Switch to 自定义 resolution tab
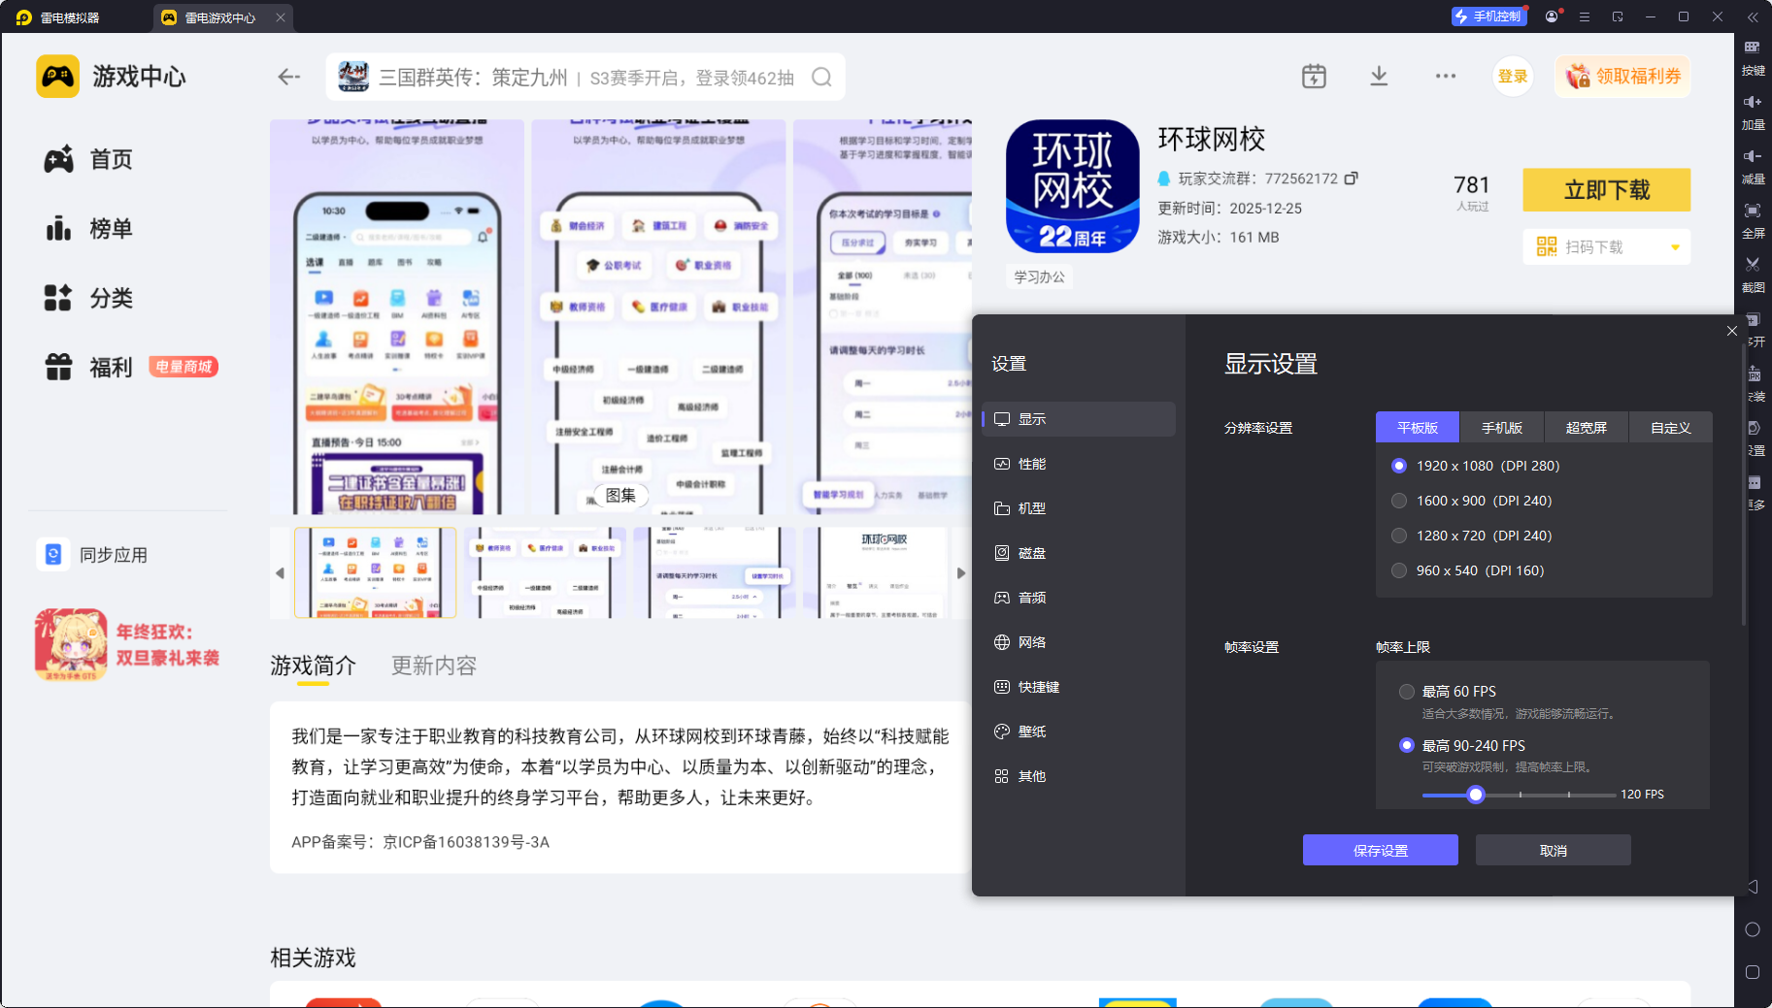 1671,428
